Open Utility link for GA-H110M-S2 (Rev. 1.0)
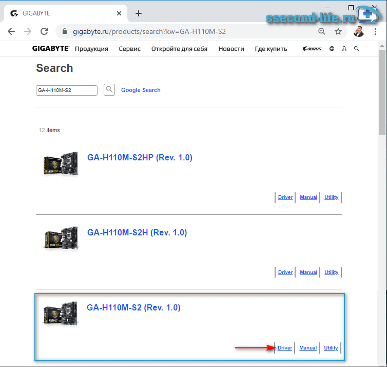This screenshot has width=387, height=367. point(331,347)
